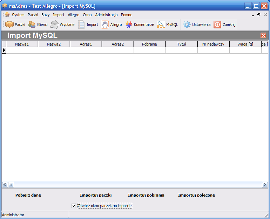
Task: Click the Adres1 column header
Action: tap(86, 44)
